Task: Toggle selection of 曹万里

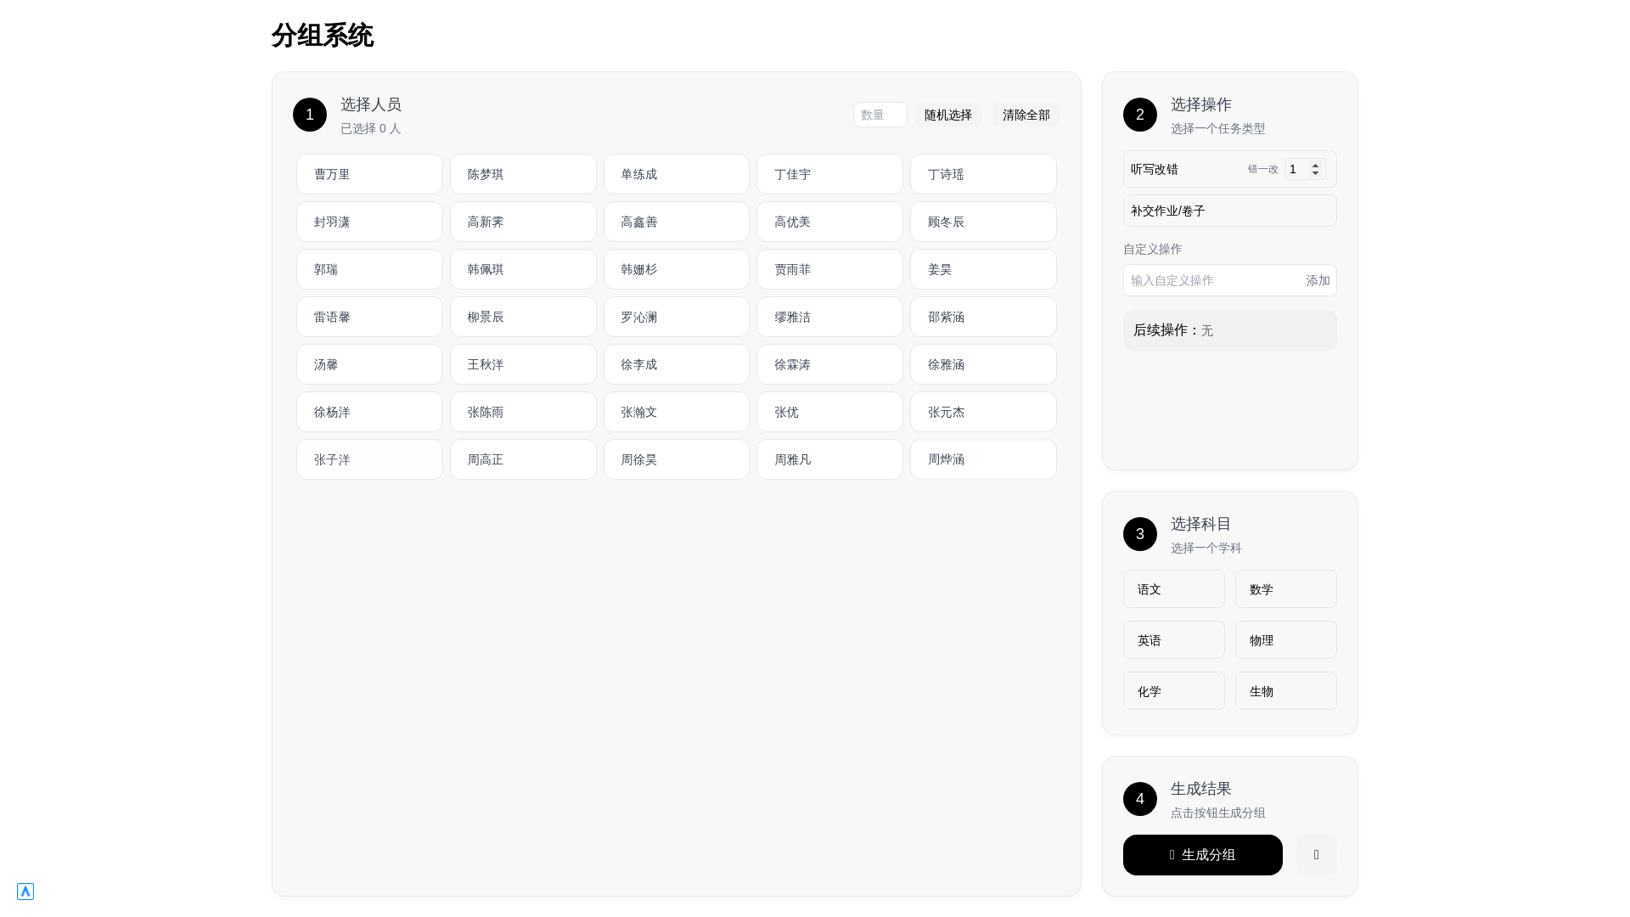Action: (369, 174)
